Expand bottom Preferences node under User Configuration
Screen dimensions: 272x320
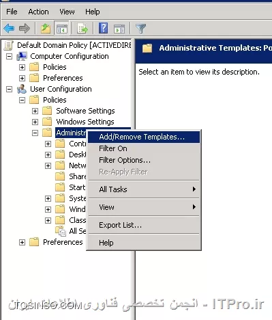point(22,242)
